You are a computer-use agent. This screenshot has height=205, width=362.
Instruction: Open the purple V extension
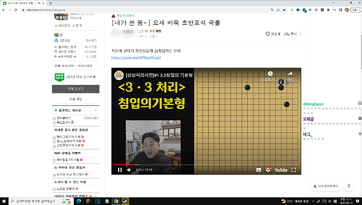[x=310, y=10]
